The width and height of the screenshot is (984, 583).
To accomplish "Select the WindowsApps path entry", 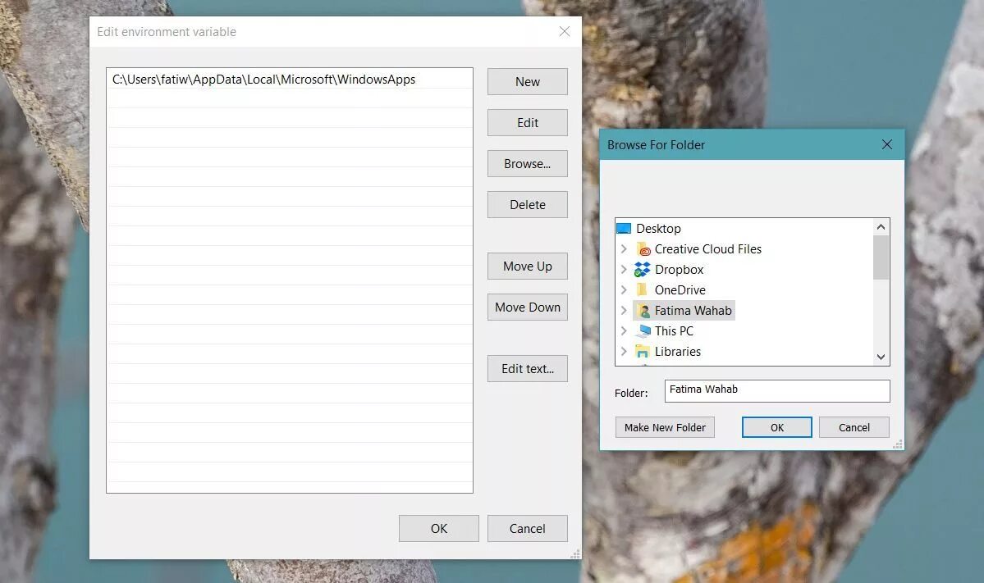I will point(290,80).
